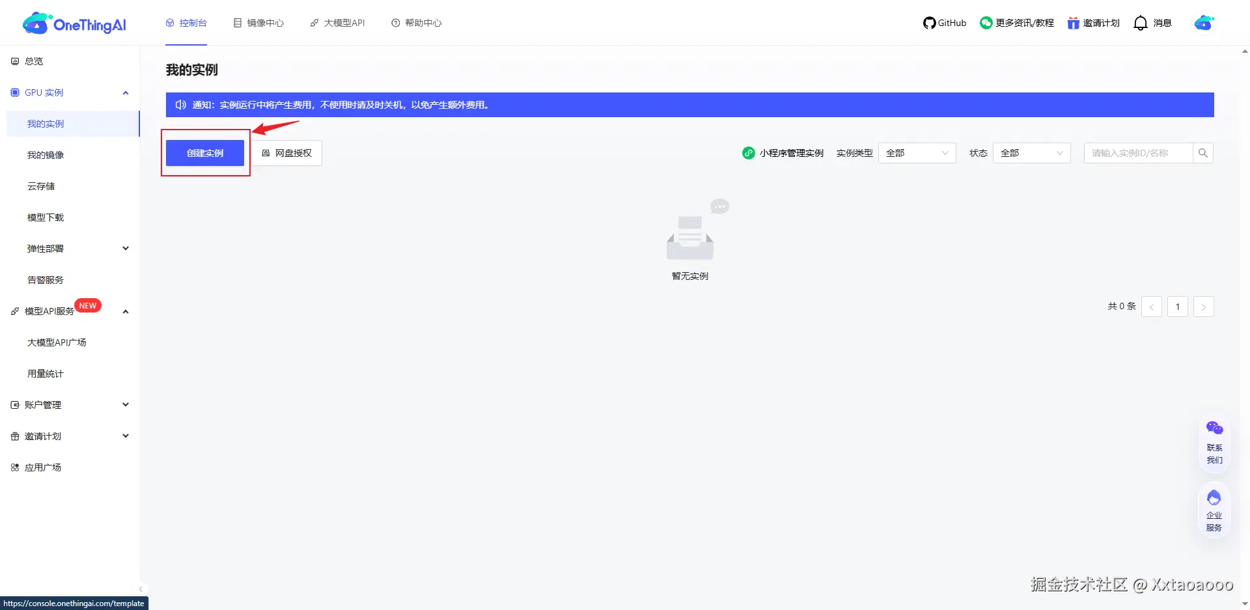Click the 应用广场 apps icon
Image resolution: width=1250 pixels, height=610 pixels.
click(15, 467)
